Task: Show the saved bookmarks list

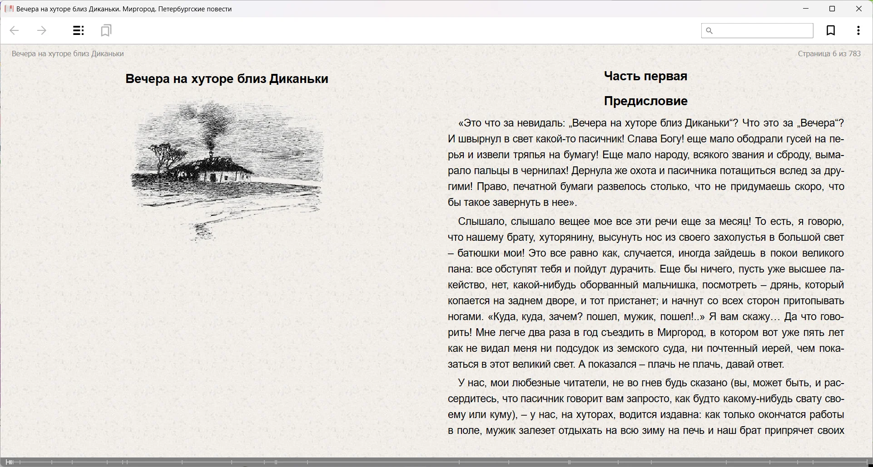Action: tap(106, 31)
